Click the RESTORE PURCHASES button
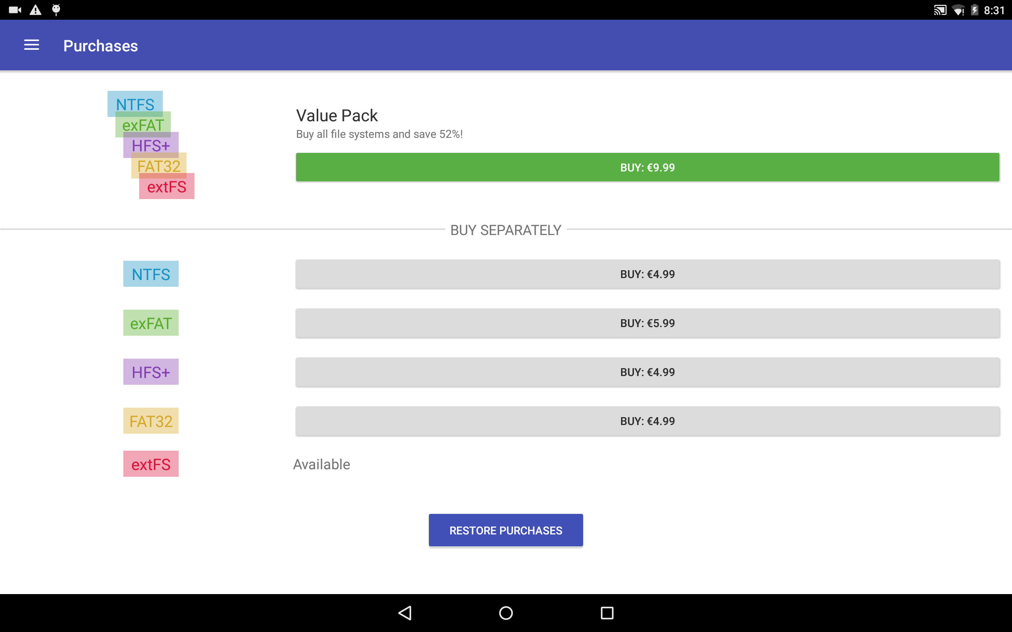Screen dimensions: 1012x632 pos(506,530)
